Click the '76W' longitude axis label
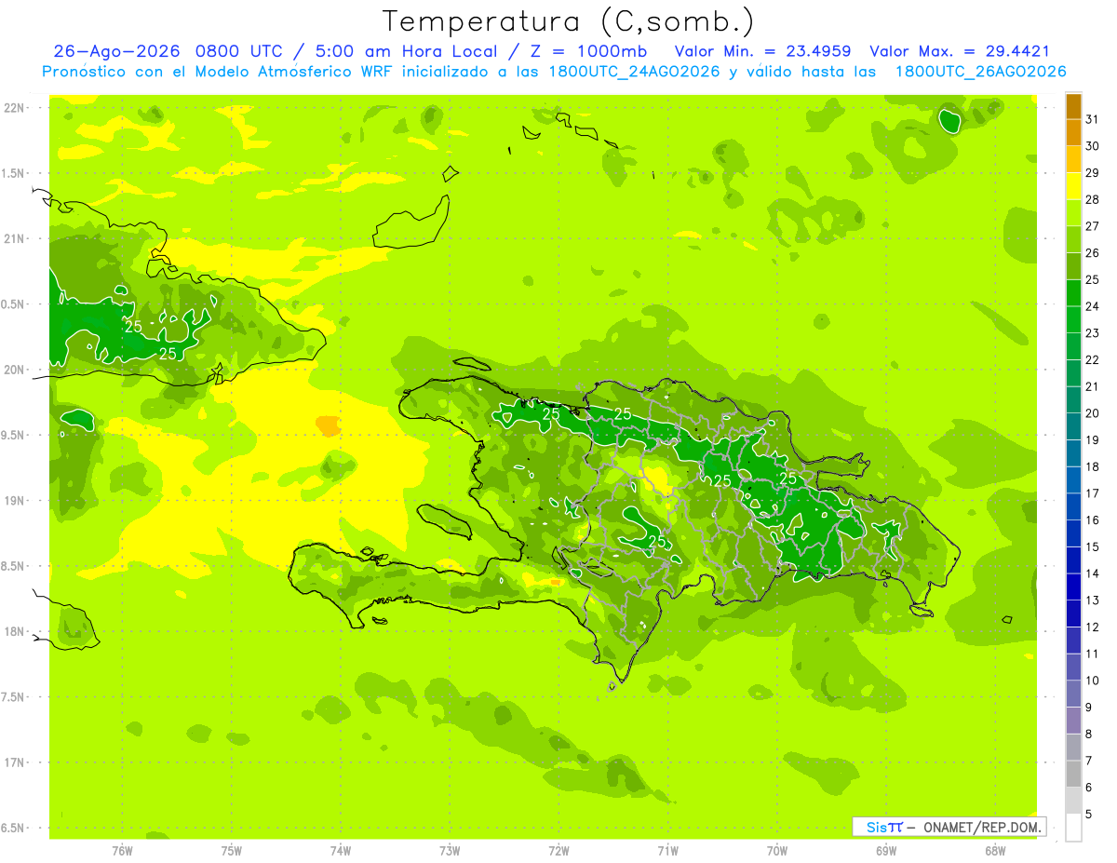Screen dimensions: 1117x863 click(x=123, y=850)
